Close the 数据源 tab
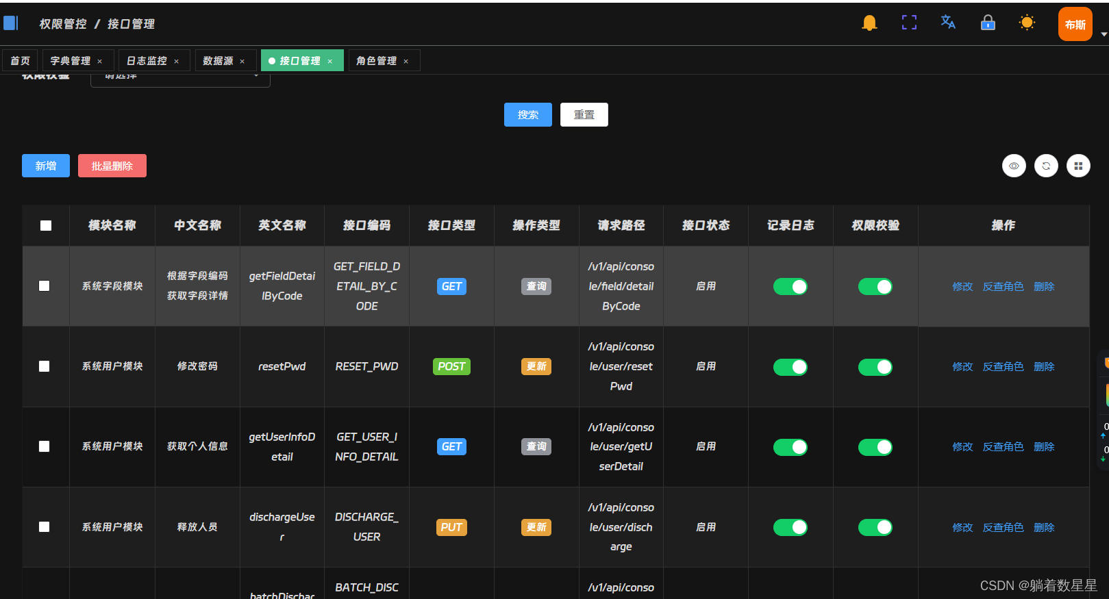Viewport: 1109px width, 599px height. [242, 62]
